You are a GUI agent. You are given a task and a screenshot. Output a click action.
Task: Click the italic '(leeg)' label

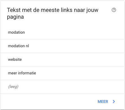point(13,87)
